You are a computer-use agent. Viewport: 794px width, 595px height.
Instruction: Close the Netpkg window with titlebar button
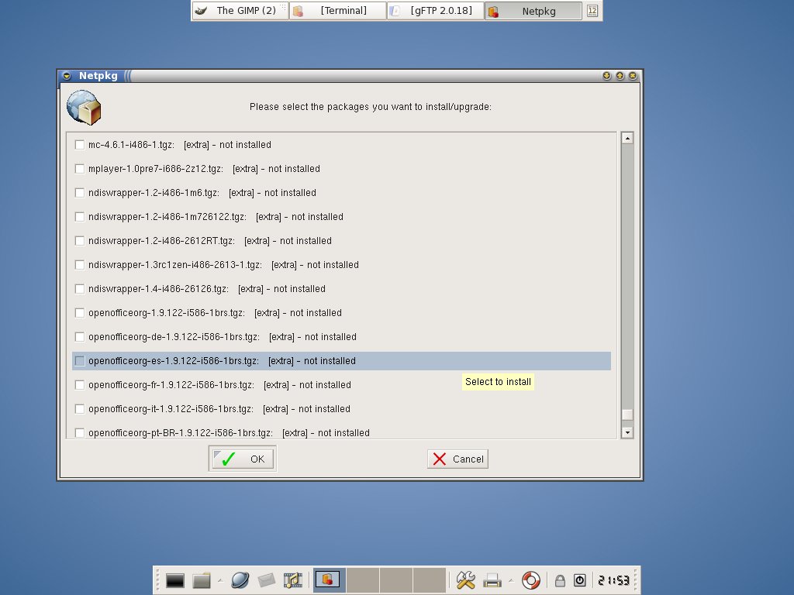(633, 76)
